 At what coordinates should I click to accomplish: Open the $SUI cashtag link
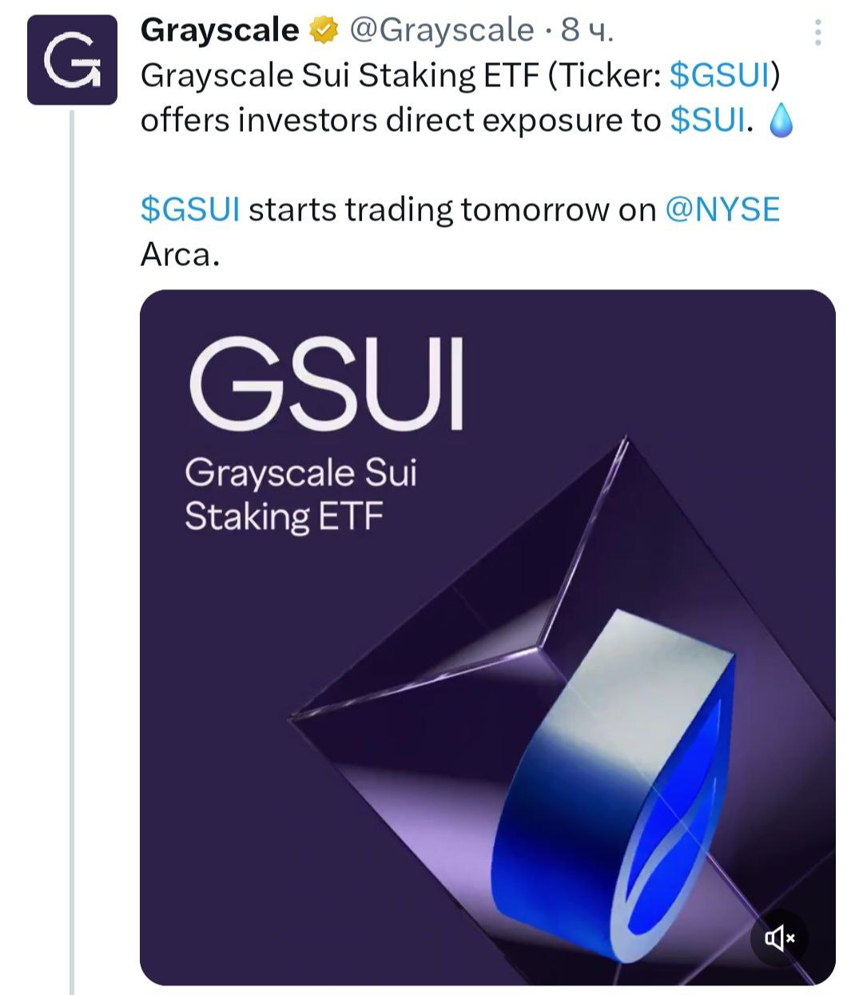click(x=707, y=121)
